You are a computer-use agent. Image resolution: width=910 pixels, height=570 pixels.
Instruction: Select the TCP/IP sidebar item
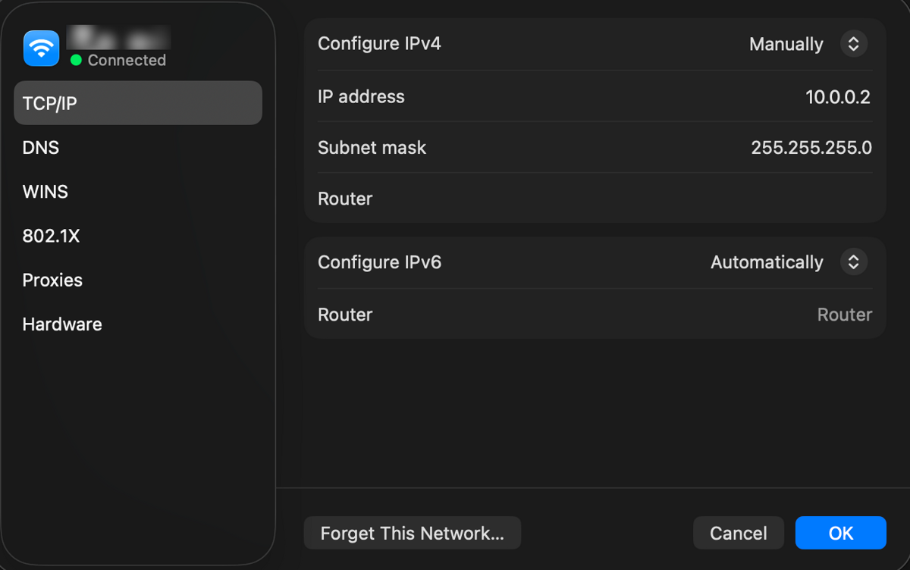pyautogui.click(x=138, y=103)
